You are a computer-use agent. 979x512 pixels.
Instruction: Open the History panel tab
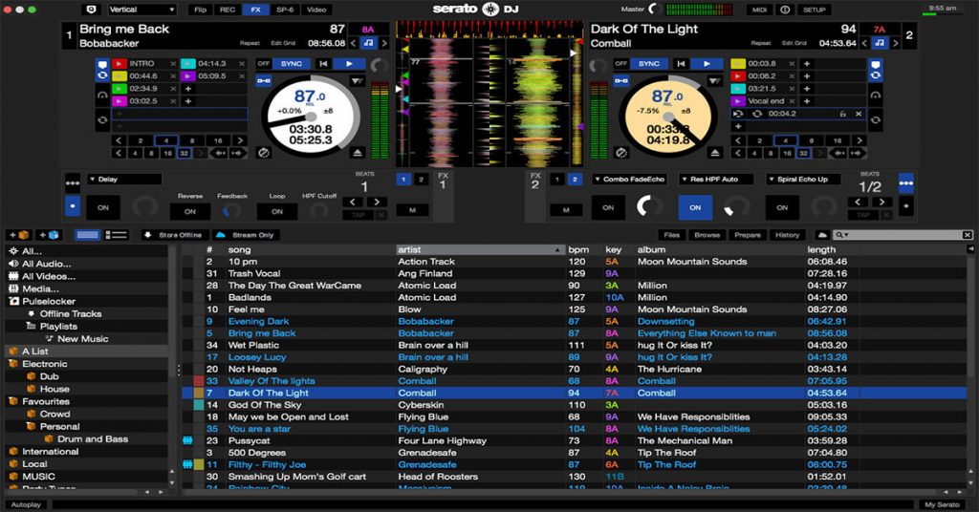point(787,234)
